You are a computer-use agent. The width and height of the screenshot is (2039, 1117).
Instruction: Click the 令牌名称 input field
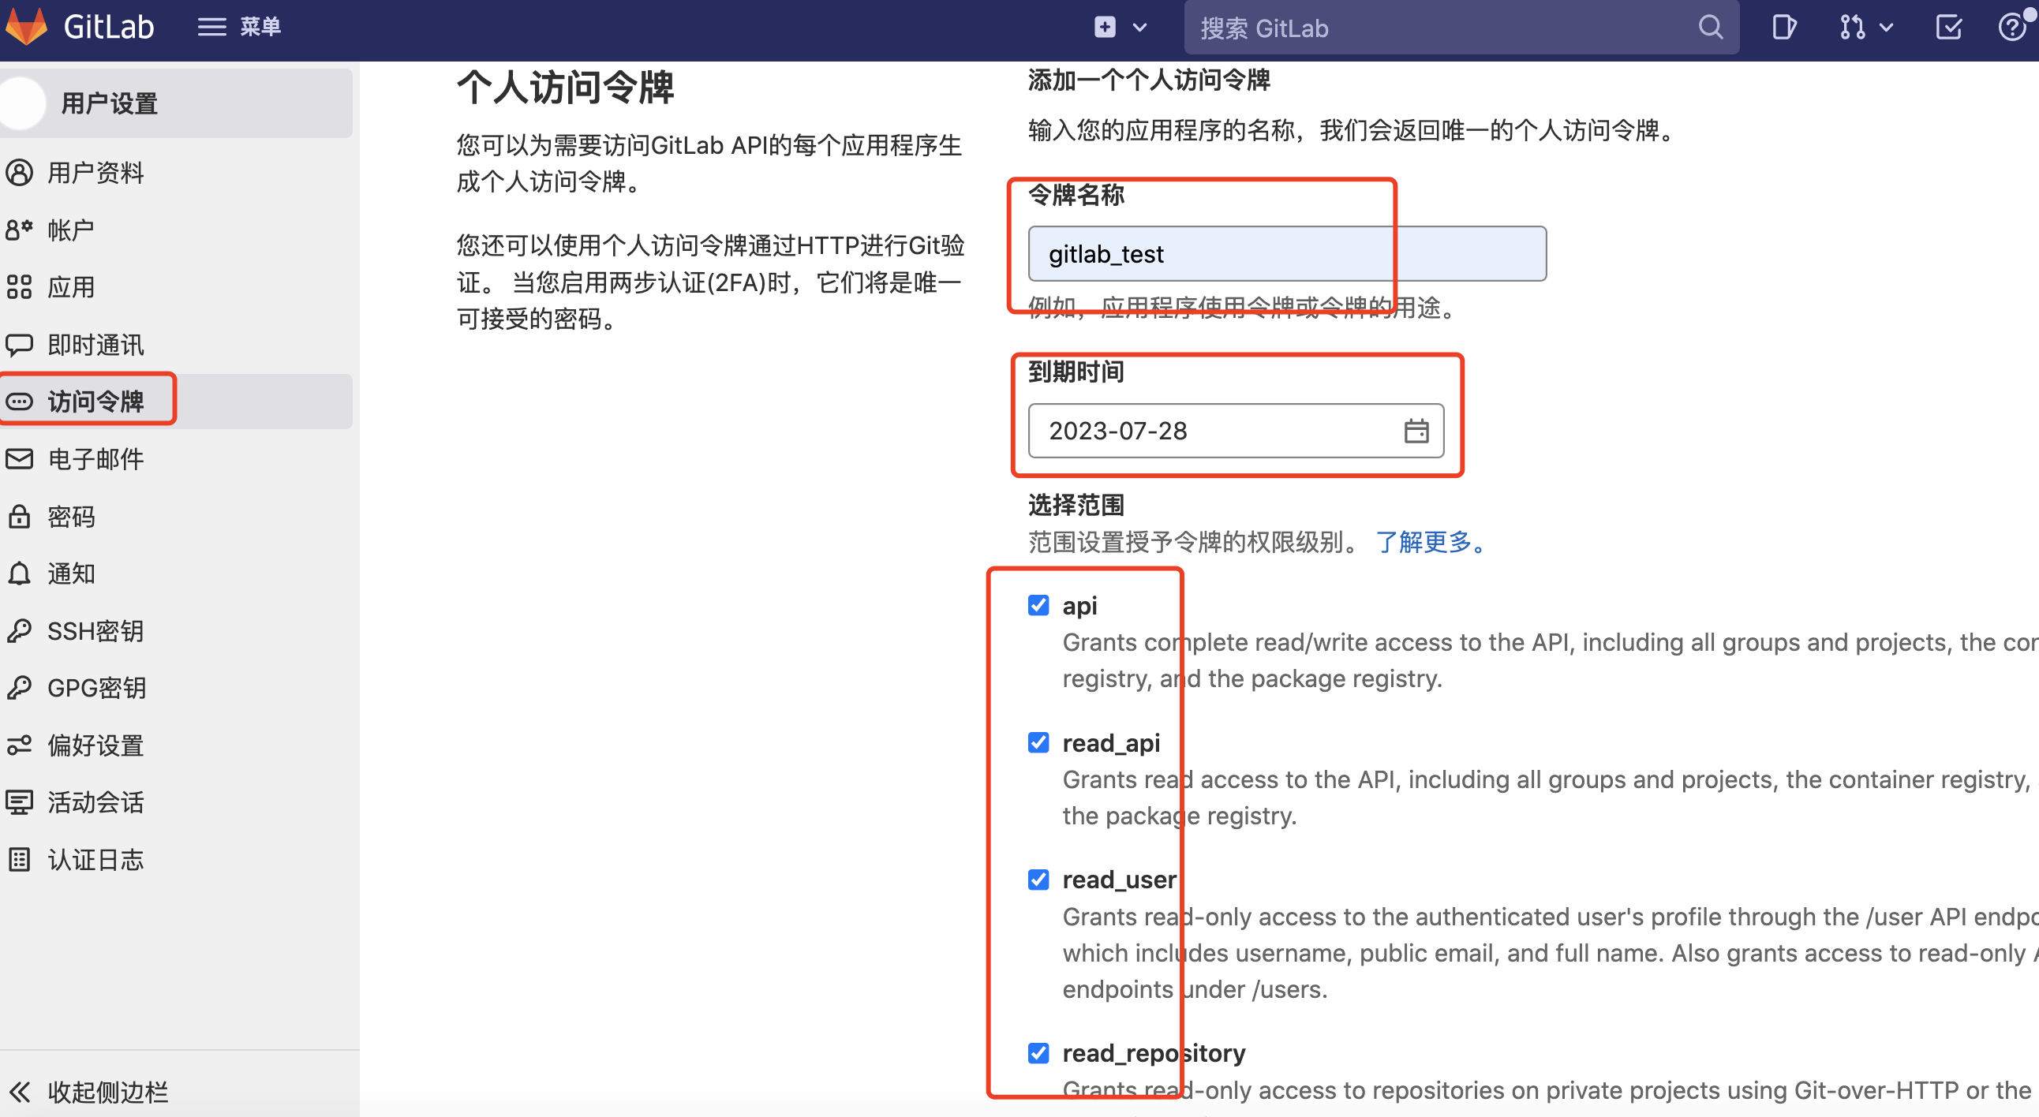[1286, 254]
